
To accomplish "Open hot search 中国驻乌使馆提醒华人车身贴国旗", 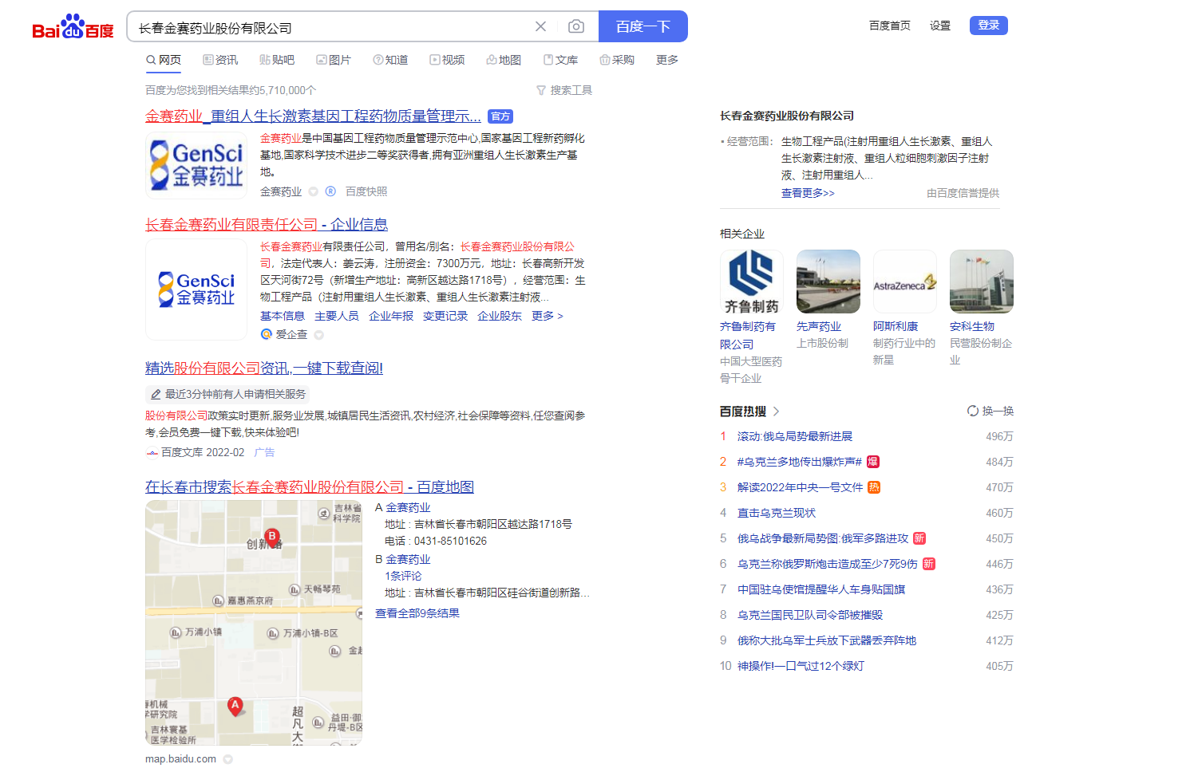I will point(821,589).
